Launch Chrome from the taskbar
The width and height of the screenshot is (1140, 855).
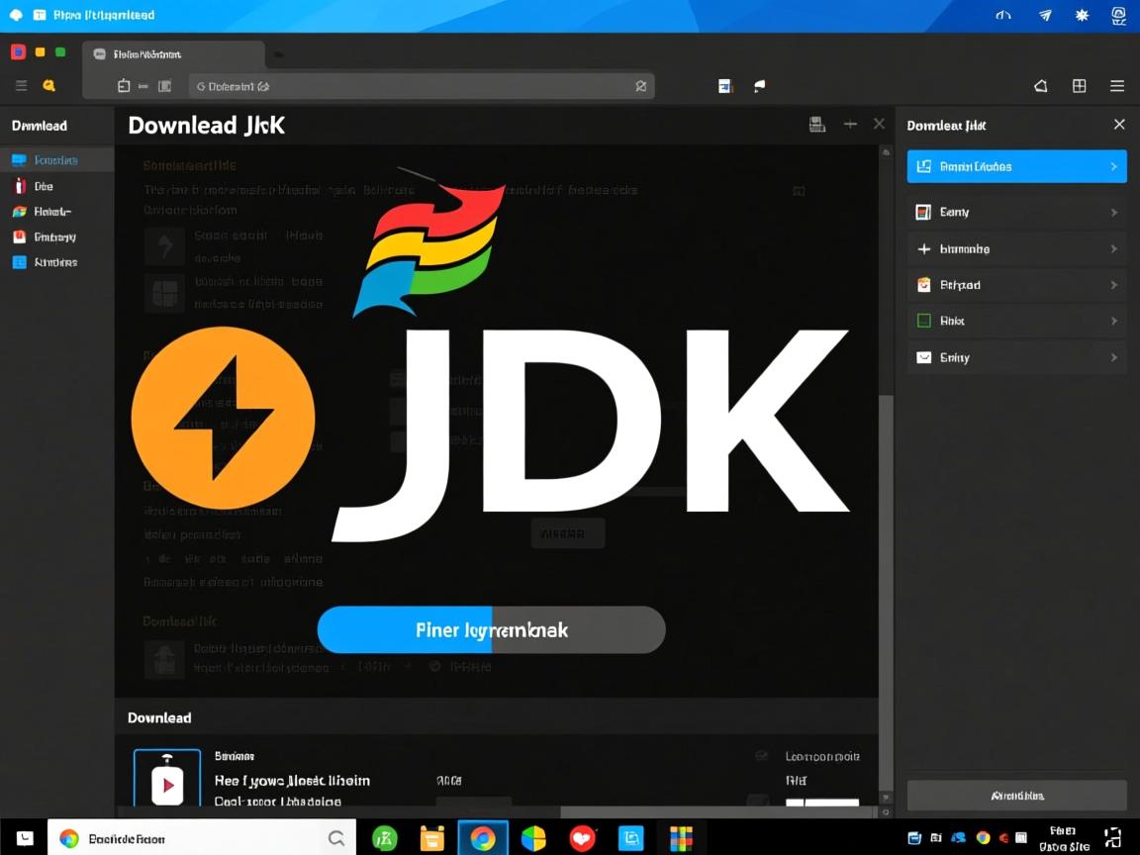(x=482, y=837)
